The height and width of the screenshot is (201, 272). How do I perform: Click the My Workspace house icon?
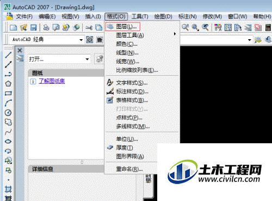[x=100, y=39]
